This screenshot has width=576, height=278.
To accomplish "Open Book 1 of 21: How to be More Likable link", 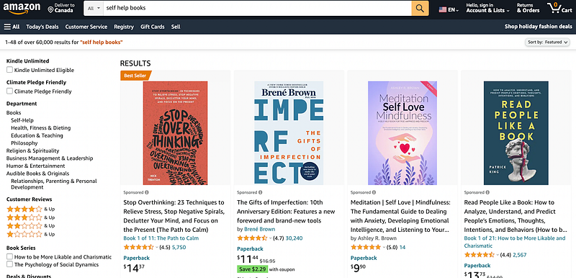I will pyautogui.click(x=515, y=242).
